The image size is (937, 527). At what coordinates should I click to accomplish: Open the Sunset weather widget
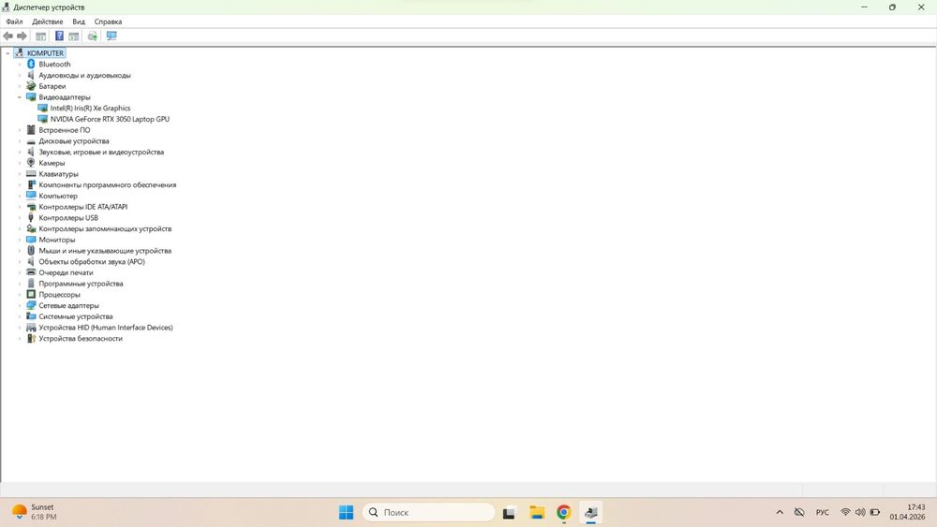coord(36,512)
